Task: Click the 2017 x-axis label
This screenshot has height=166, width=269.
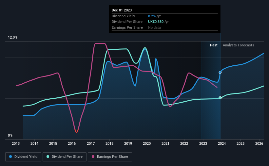Action: coord(90,143)
